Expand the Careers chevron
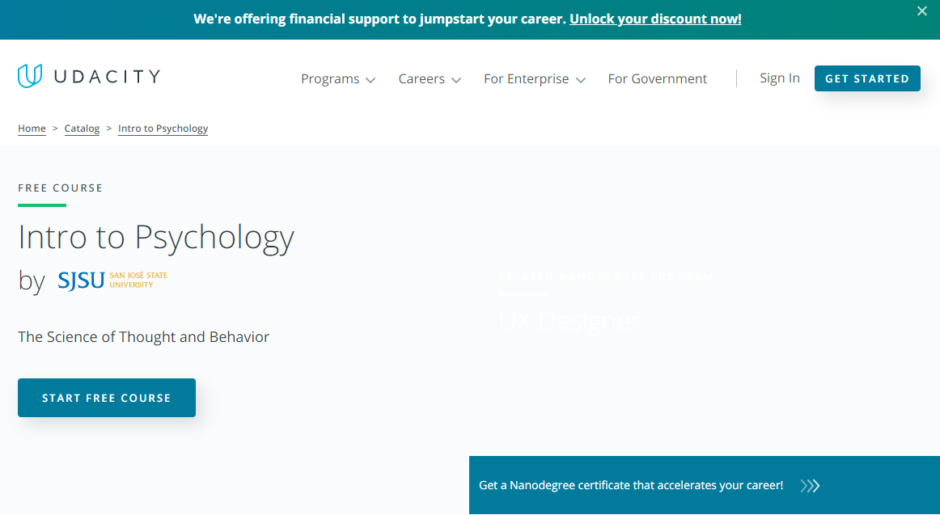940x515 pixels. click(x=456, y=80)
